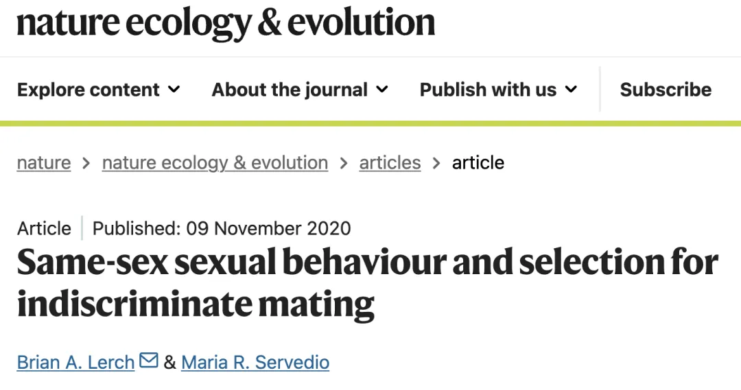Go to the nature breadcrumb link

tap(44, 163)
